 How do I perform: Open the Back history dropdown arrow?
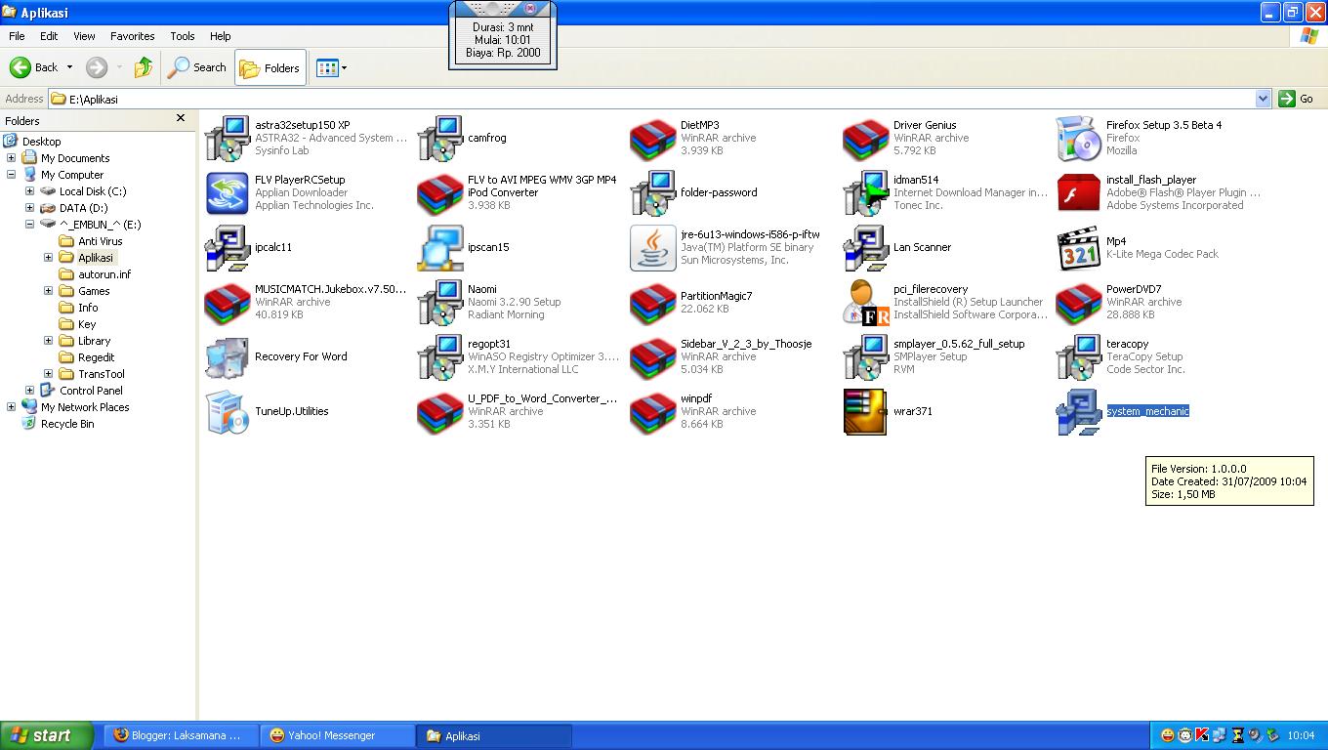click(x=69, y=67)
